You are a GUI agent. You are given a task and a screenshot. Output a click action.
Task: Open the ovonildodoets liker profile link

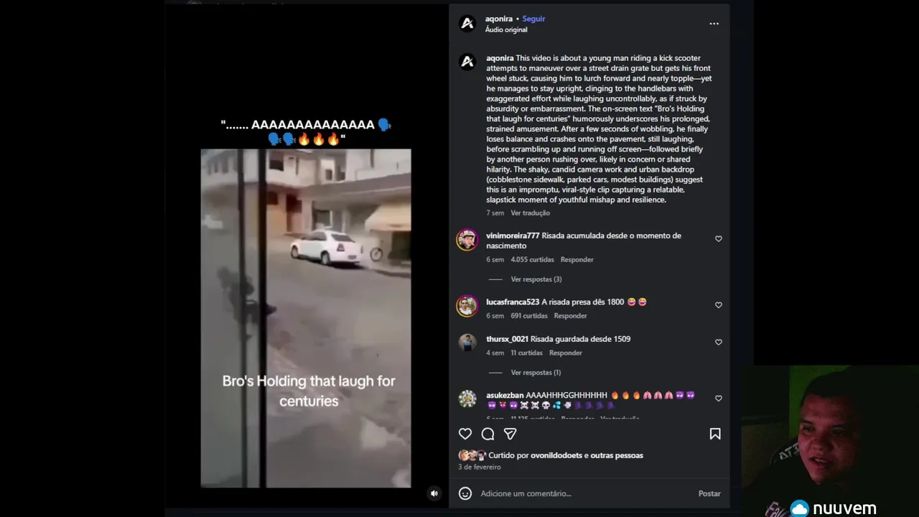tap(556, 455)
